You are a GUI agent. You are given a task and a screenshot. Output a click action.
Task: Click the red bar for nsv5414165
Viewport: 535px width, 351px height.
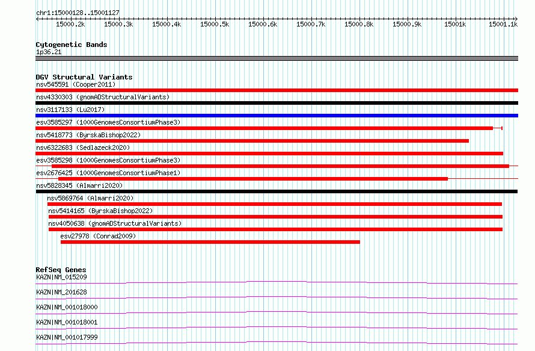[x=276, y=217]
